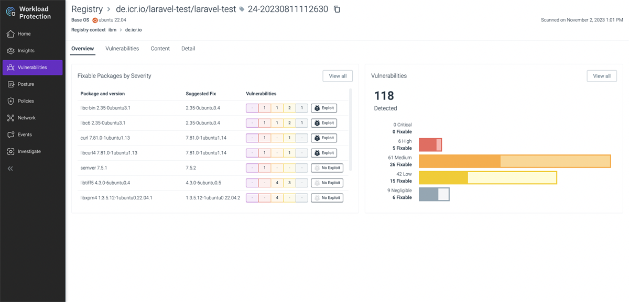Open the Events section
The height and width of the screenshot is (302, 629).
coord(25,134)
